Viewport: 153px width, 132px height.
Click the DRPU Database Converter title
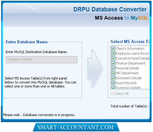pos(110,9)
